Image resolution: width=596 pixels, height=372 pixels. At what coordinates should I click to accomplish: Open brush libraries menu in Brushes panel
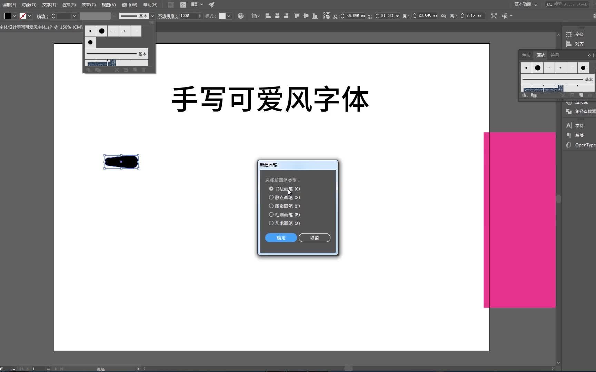coord(525,95)
